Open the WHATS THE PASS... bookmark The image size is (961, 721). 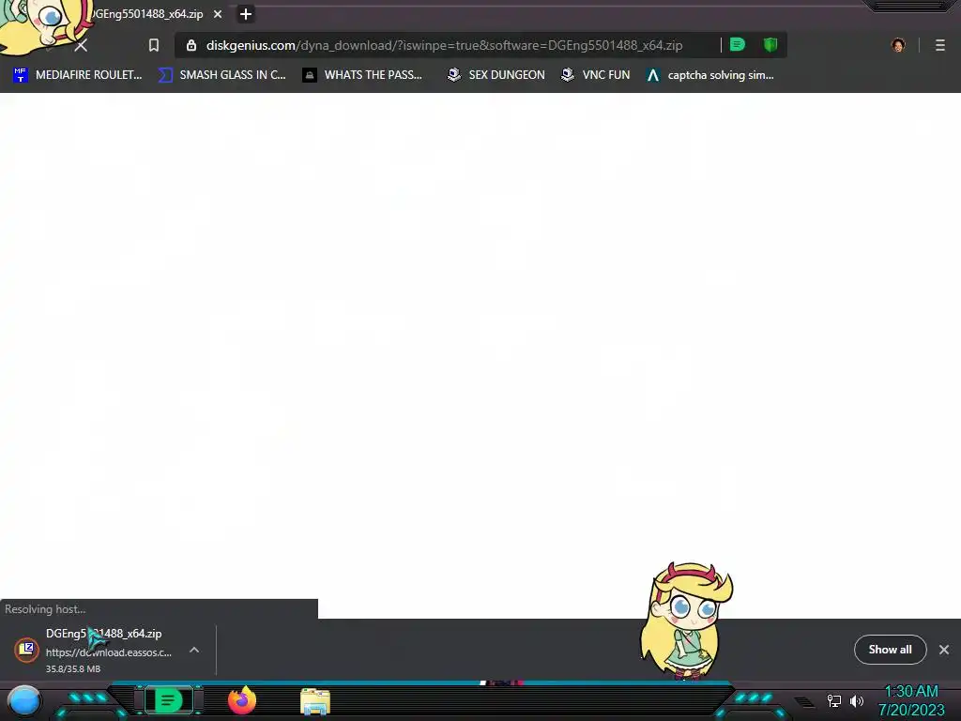click(x=363, y=75)
